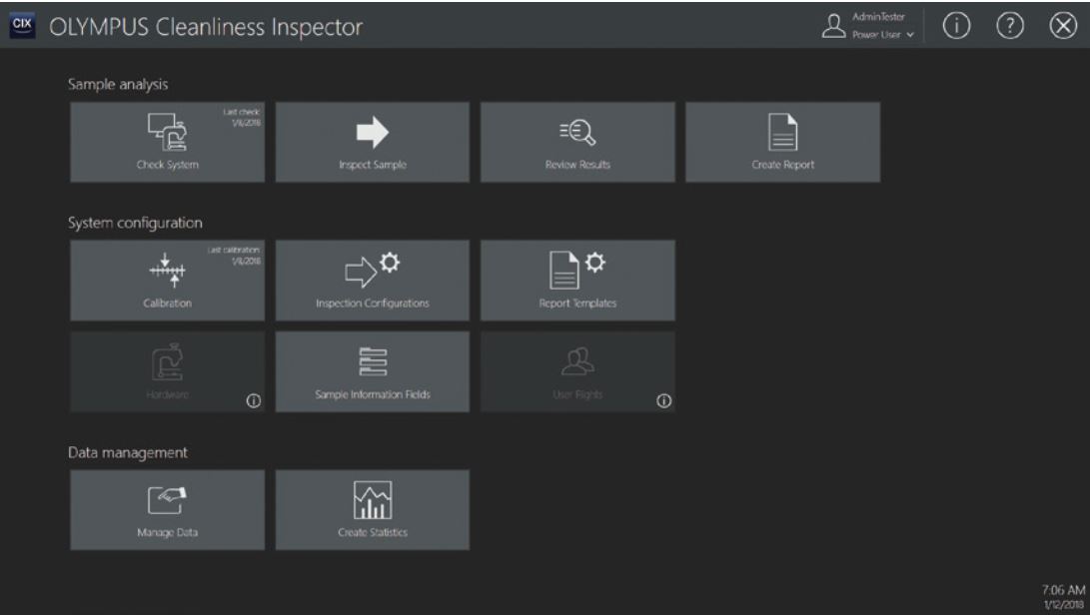Image resolution: width=1090 pixels, height=616 pixels.
Task: Close the Cleanliness Inspector application
Action: 1063,26
